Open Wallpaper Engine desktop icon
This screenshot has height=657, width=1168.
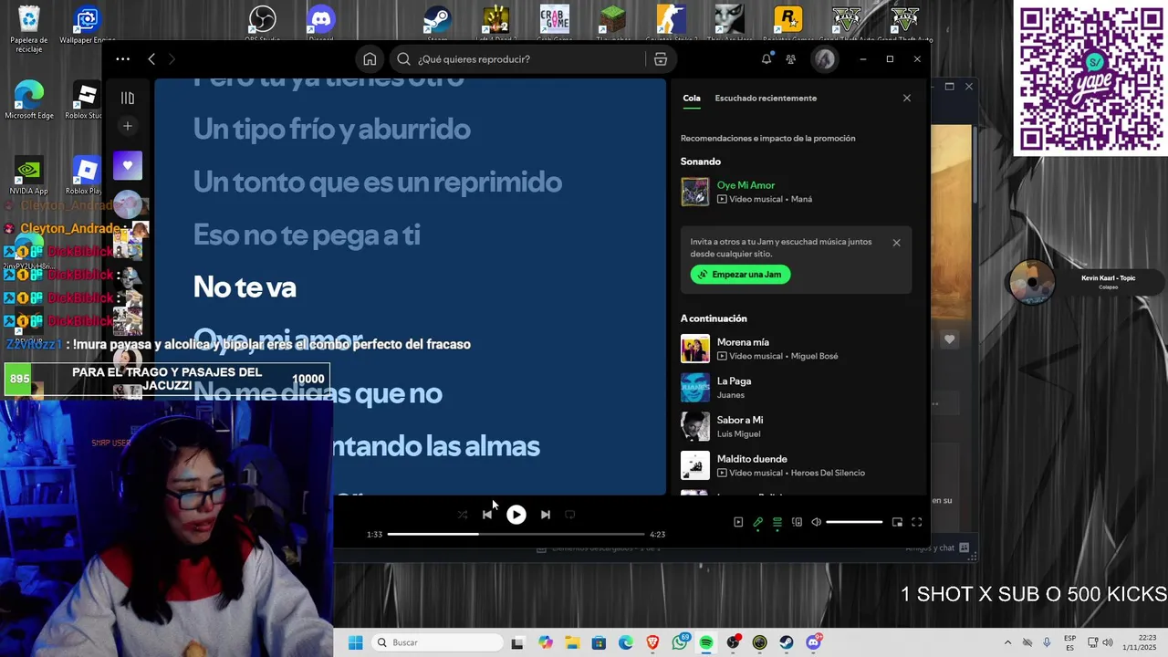coord(87,25)
